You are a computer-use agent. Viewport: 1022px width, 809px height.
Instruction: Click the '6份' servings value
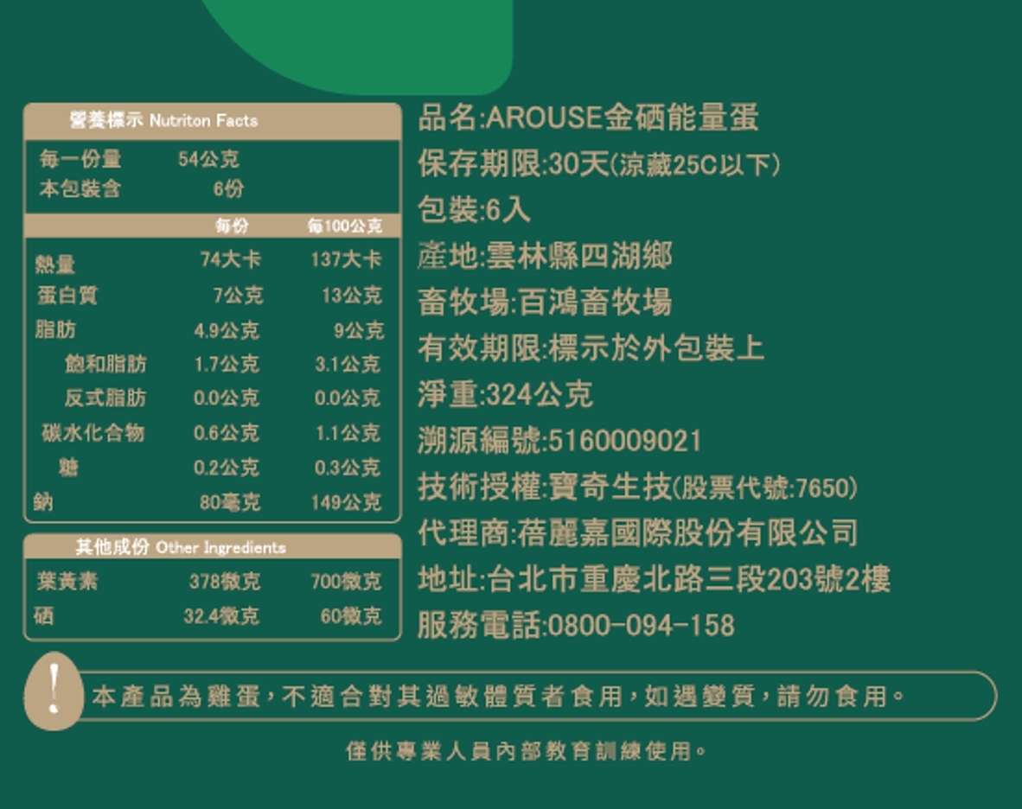[228, 189]
